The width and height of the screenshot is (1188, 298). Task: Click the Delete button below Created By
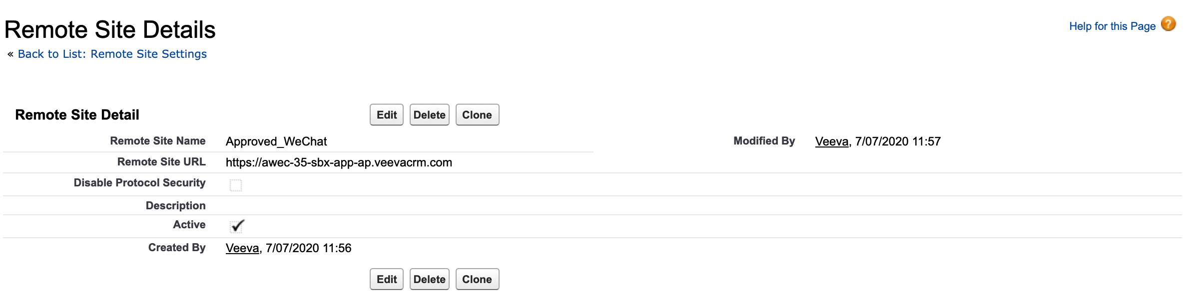pyautogui.click(x=429, y=279)
